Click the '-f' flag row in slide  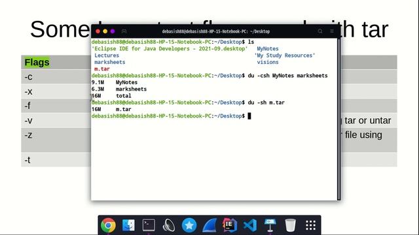(x=56, y=106)
